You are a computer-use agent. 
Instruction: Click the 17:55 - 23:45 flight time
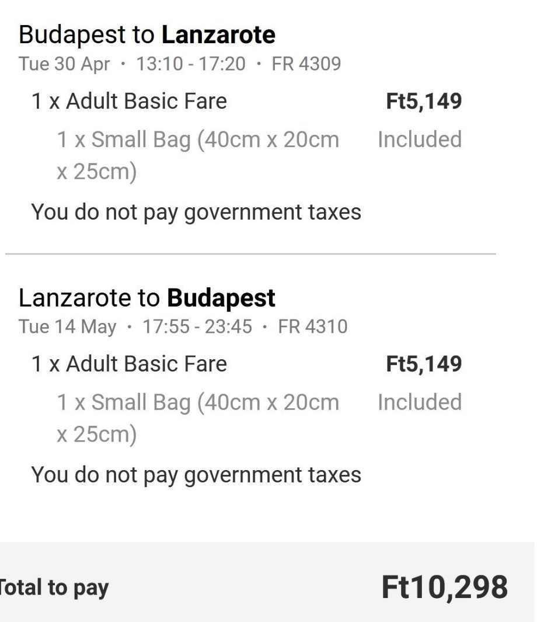(x=197, y=326)
